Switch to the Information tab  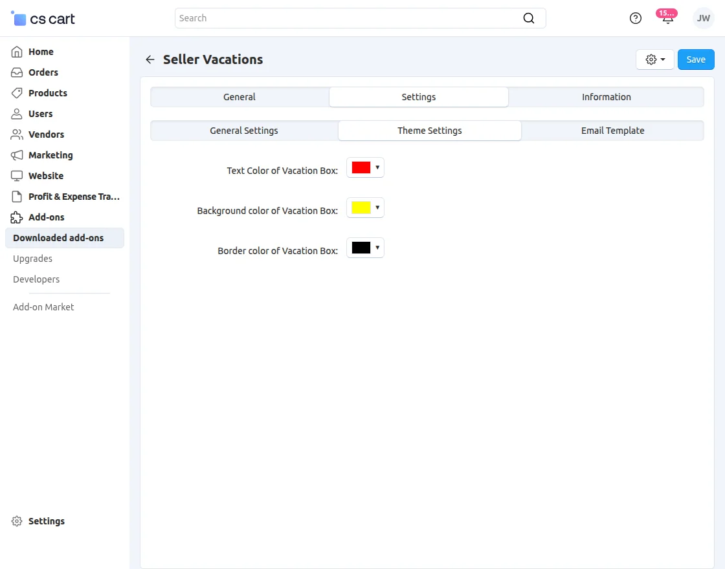(606, 96)
